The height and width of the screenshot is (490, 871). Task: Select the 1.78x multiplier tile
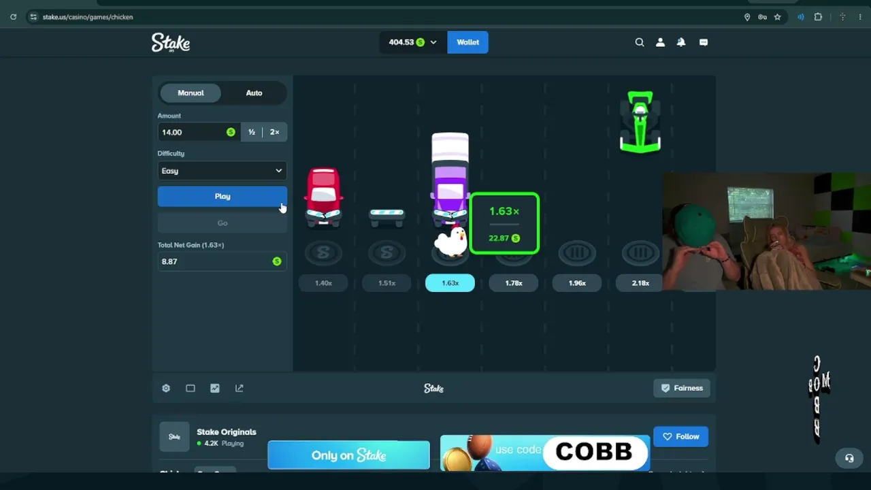[x=514, y=283]
